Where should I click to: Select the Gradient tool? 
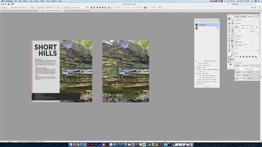tap(232, 40)
